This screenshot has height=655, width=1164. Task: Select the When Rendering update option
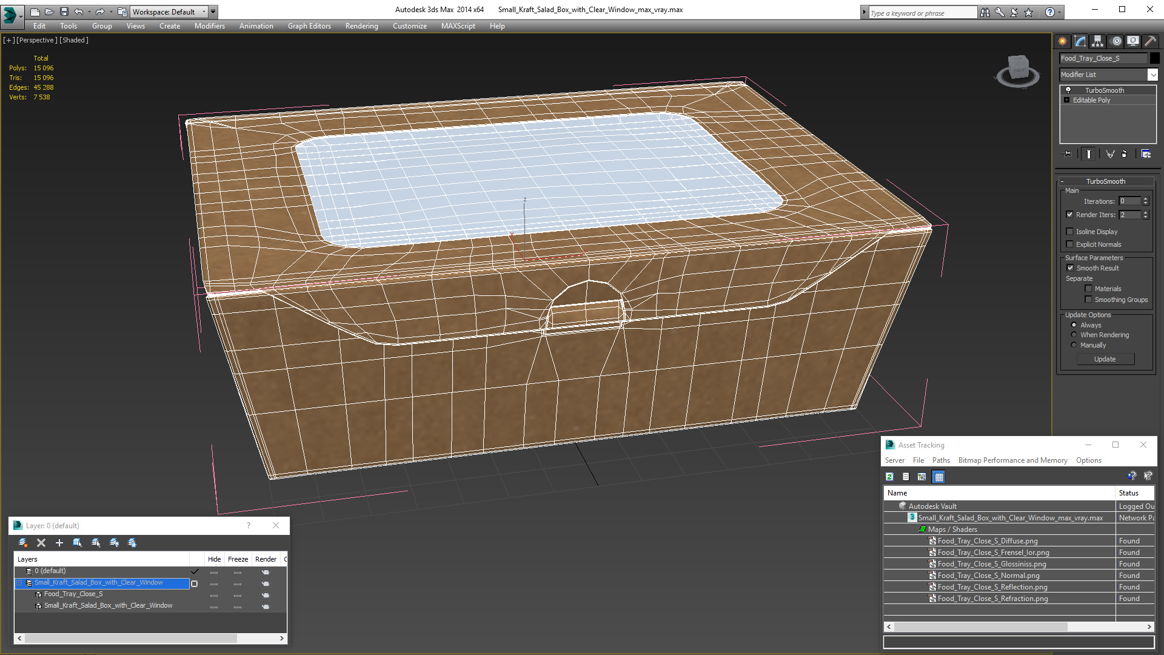tap(1074, 335)
